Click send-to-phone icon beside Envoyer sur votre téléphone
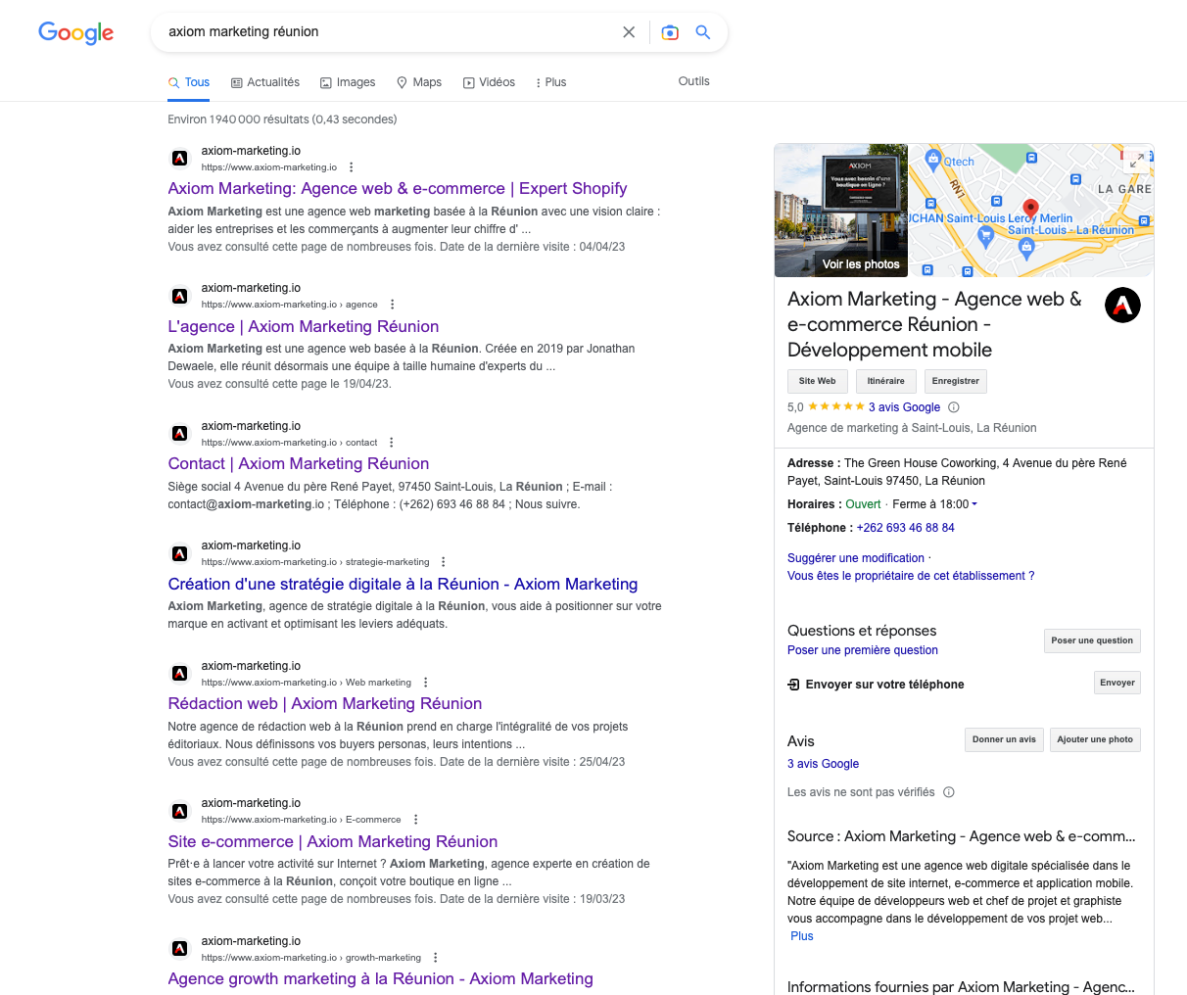This screenshot has height=995, width=1187. (x=793, y=685)
